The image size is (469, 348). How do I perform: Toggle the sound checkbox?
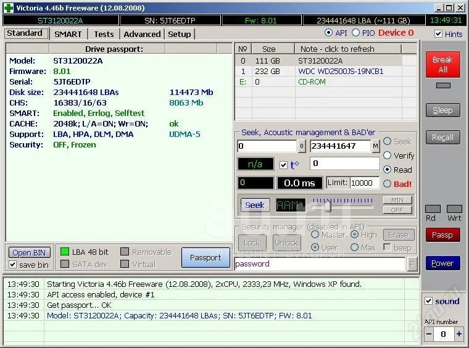(x=428, y=300)
